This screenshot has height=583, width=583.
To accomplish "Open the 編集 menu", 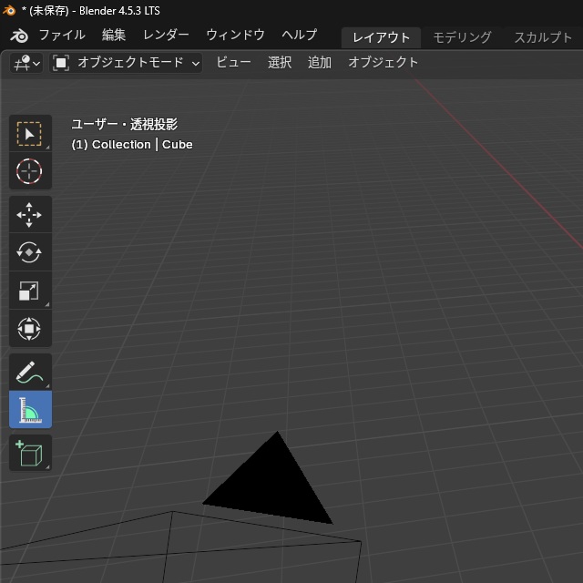I will click(x=114, y=35).
